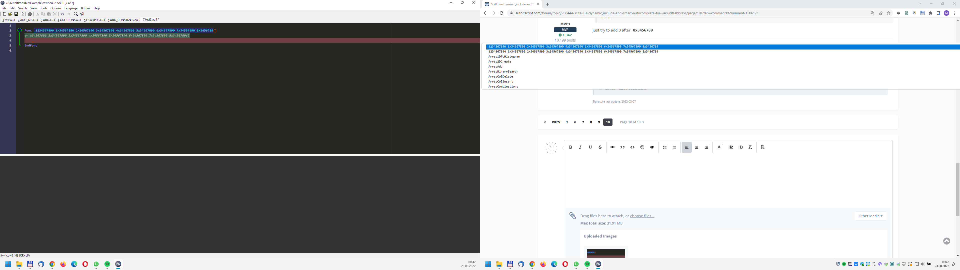Jump to first page with double-arrow link
The width and height of the screenshot is (960, 270).
545,122
